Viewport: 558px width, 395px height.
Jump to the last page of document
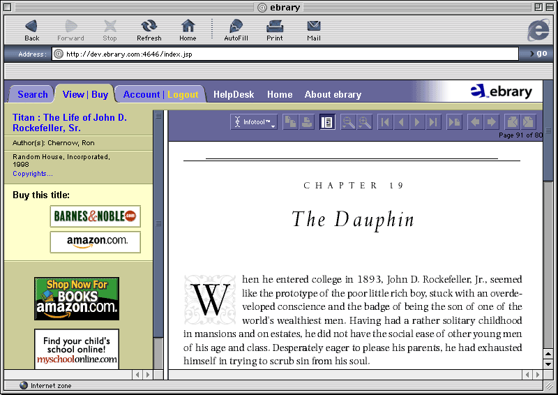(433, 122)
